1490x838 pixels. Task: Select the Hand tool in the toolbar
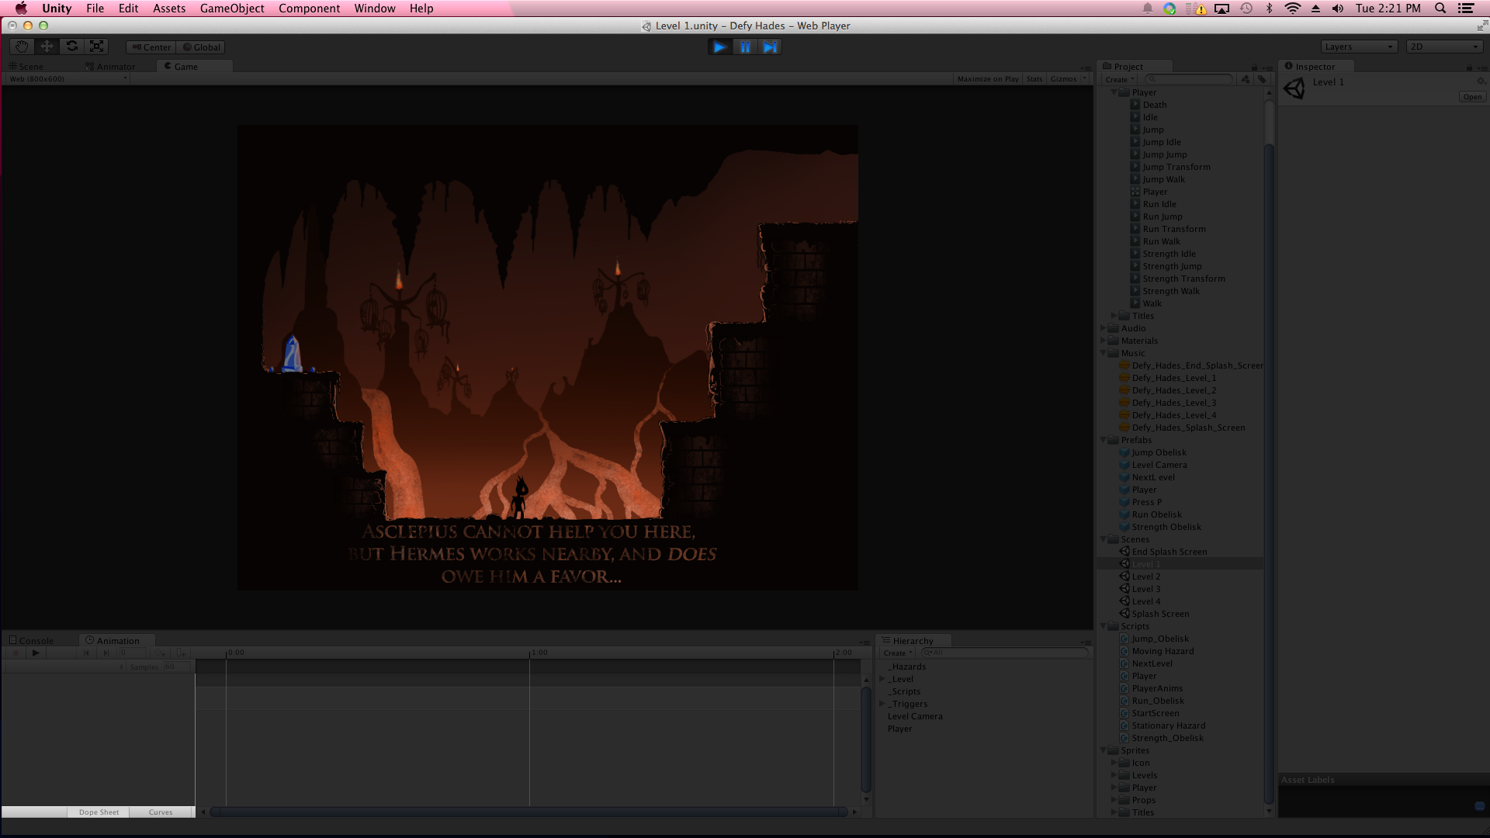pos(22,47)
